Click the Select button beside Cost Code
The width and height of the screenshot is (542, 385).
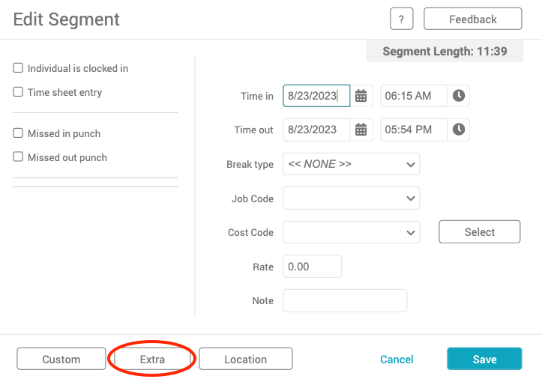[x=480, y=232]
